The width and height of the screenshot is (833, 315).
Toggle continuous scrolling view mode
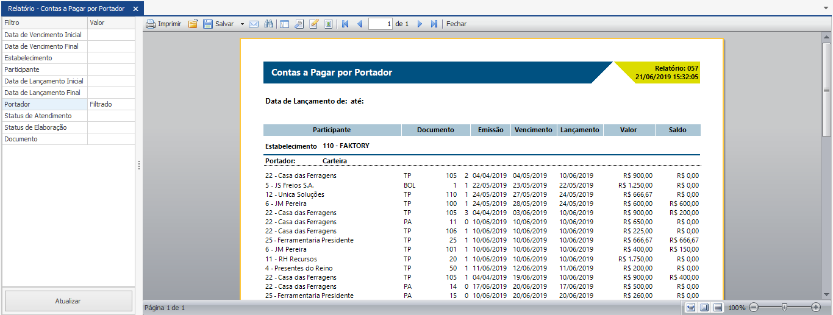[718, 308]
